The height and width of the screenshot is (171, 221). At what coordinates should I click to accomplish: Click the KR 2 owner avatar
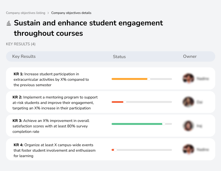pyautogui.click(x=188, y=102)
